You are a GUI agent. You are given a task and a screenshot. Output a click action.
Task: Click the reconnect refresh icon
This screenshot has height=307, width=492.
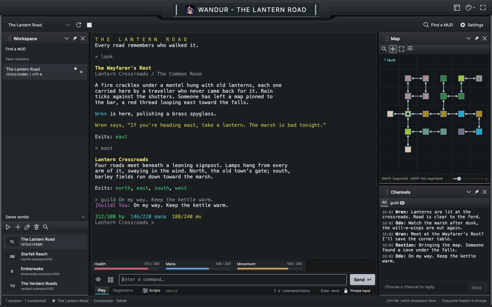[x=79, y=25]
